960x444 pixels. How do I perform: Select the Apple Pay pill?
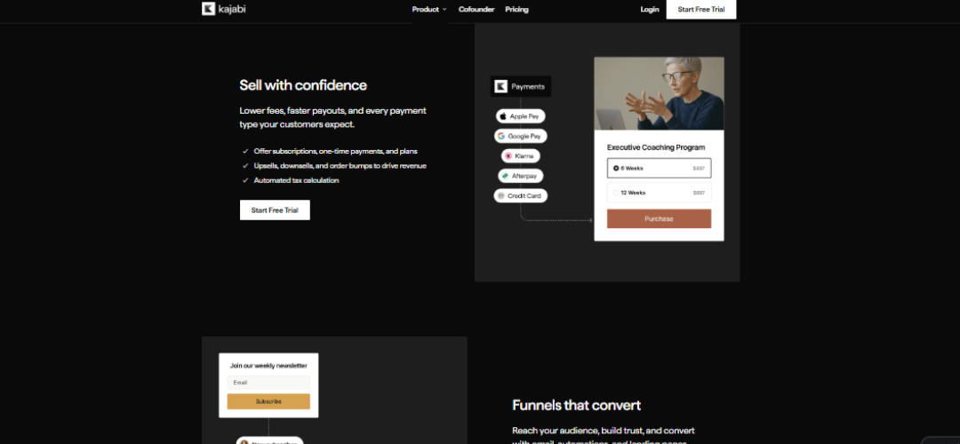click(x=520, y=116)
